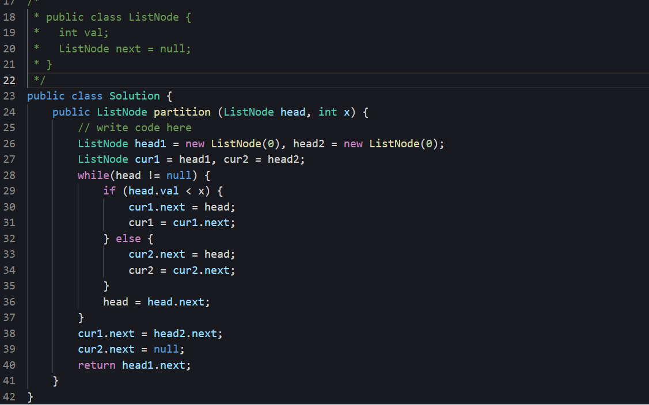Click the "while" keyword
Screen dimensions: 649x405
[93, 175]
